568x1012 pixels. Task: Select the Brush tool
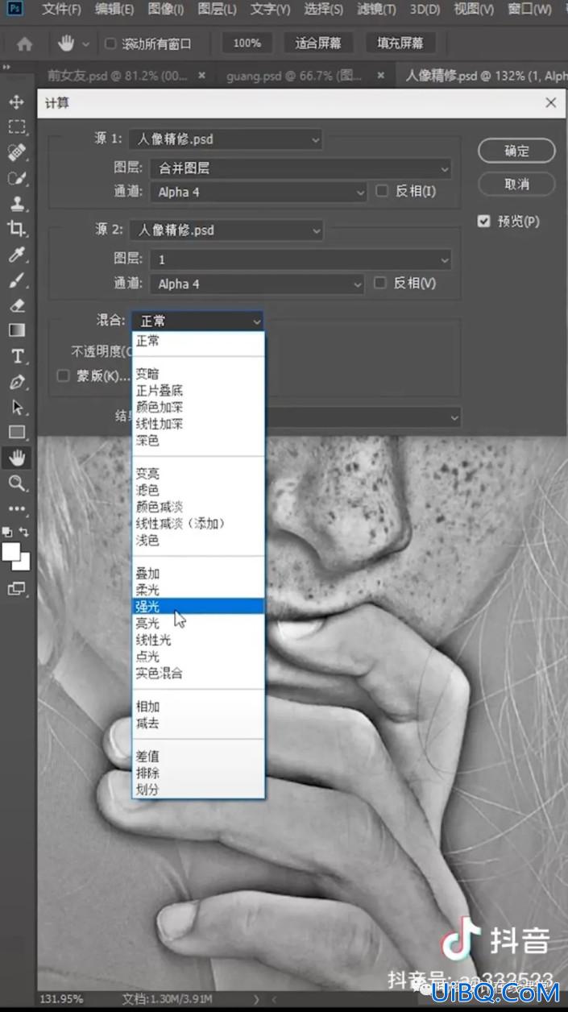(17, 280)
